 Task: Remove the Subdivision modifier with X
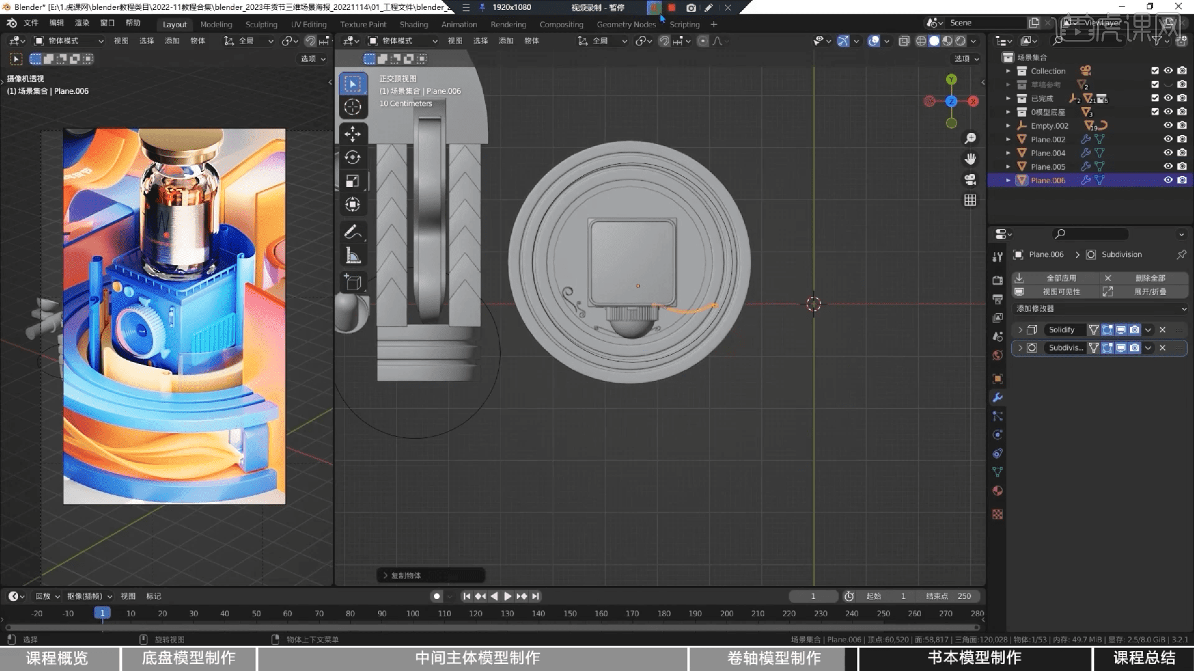[x=1162, y=348]
